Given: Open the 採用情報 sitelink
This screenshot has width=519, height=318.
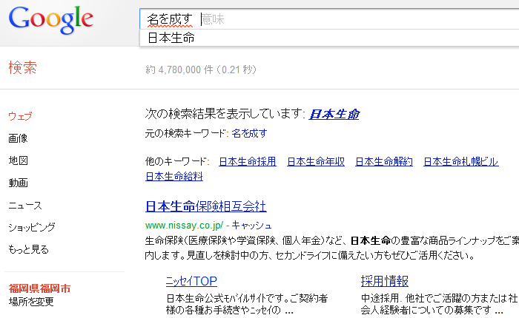Looking at the screenshot, I should tap(385, 281).
